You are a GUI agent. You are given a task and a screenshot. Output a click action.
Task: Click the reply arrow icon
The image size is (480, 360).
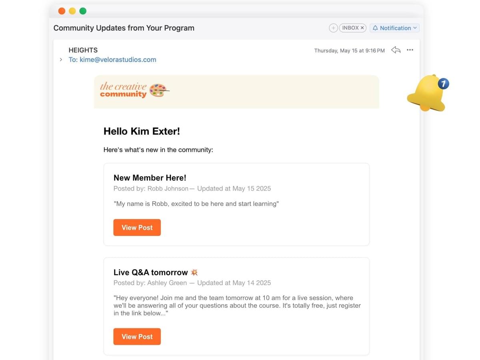(396, 50)
